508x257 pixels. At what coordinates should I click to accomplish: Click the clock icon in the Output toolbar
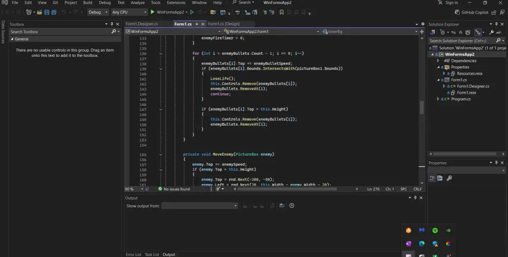point(292,206)
